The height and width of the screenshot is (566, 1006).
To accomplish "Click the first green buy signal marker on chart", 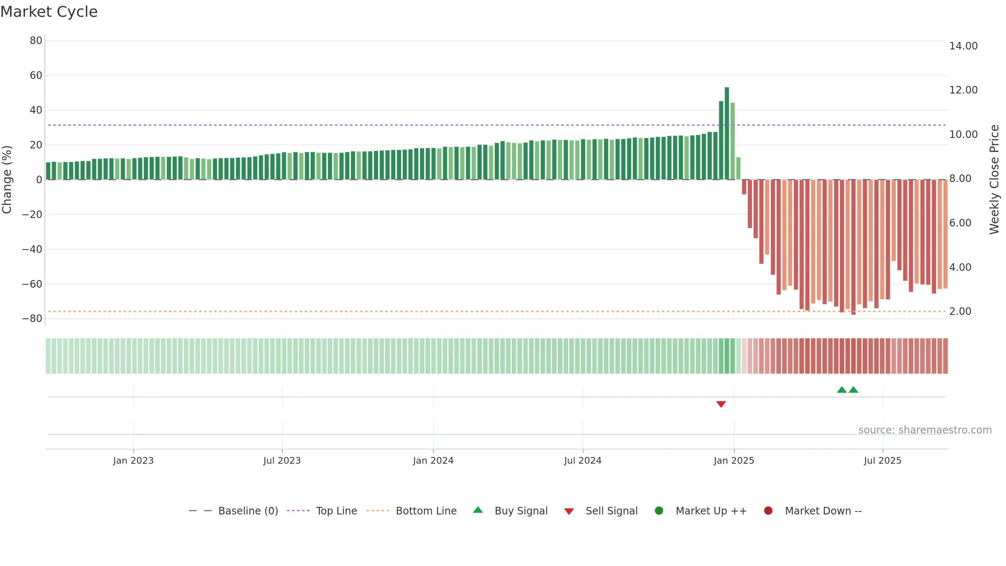I will coord(842,389).
